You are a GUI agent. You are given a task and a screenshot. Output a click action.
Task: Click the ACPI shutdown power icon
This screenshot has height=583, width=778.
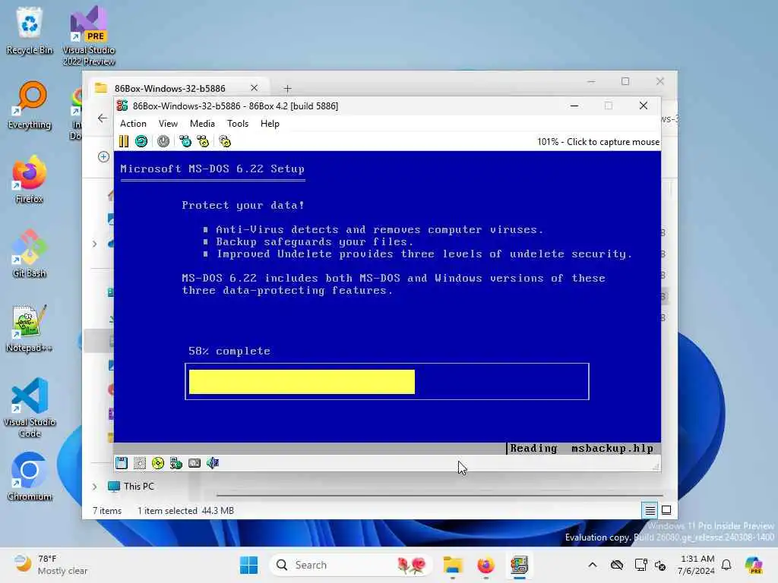pyautogui.click(x=163, y=142)
